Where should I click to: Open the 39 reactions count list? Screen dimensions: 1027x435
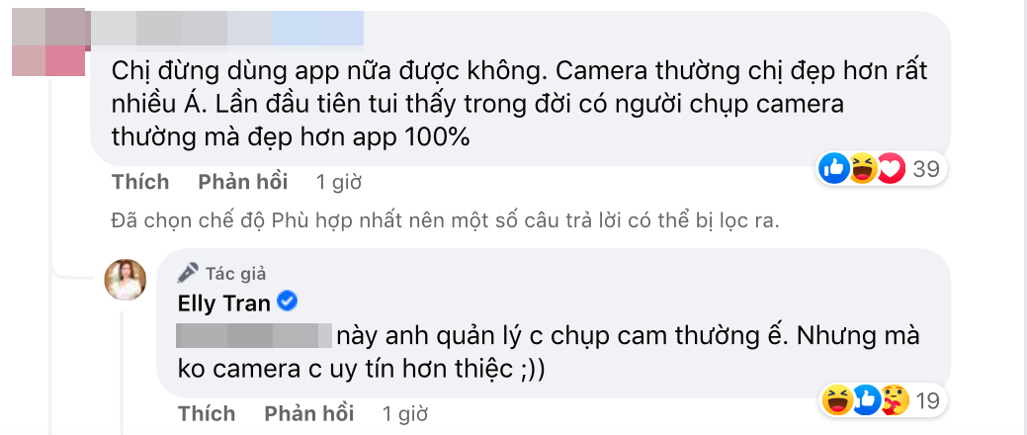pyautogui.click(x=927, y=170)
